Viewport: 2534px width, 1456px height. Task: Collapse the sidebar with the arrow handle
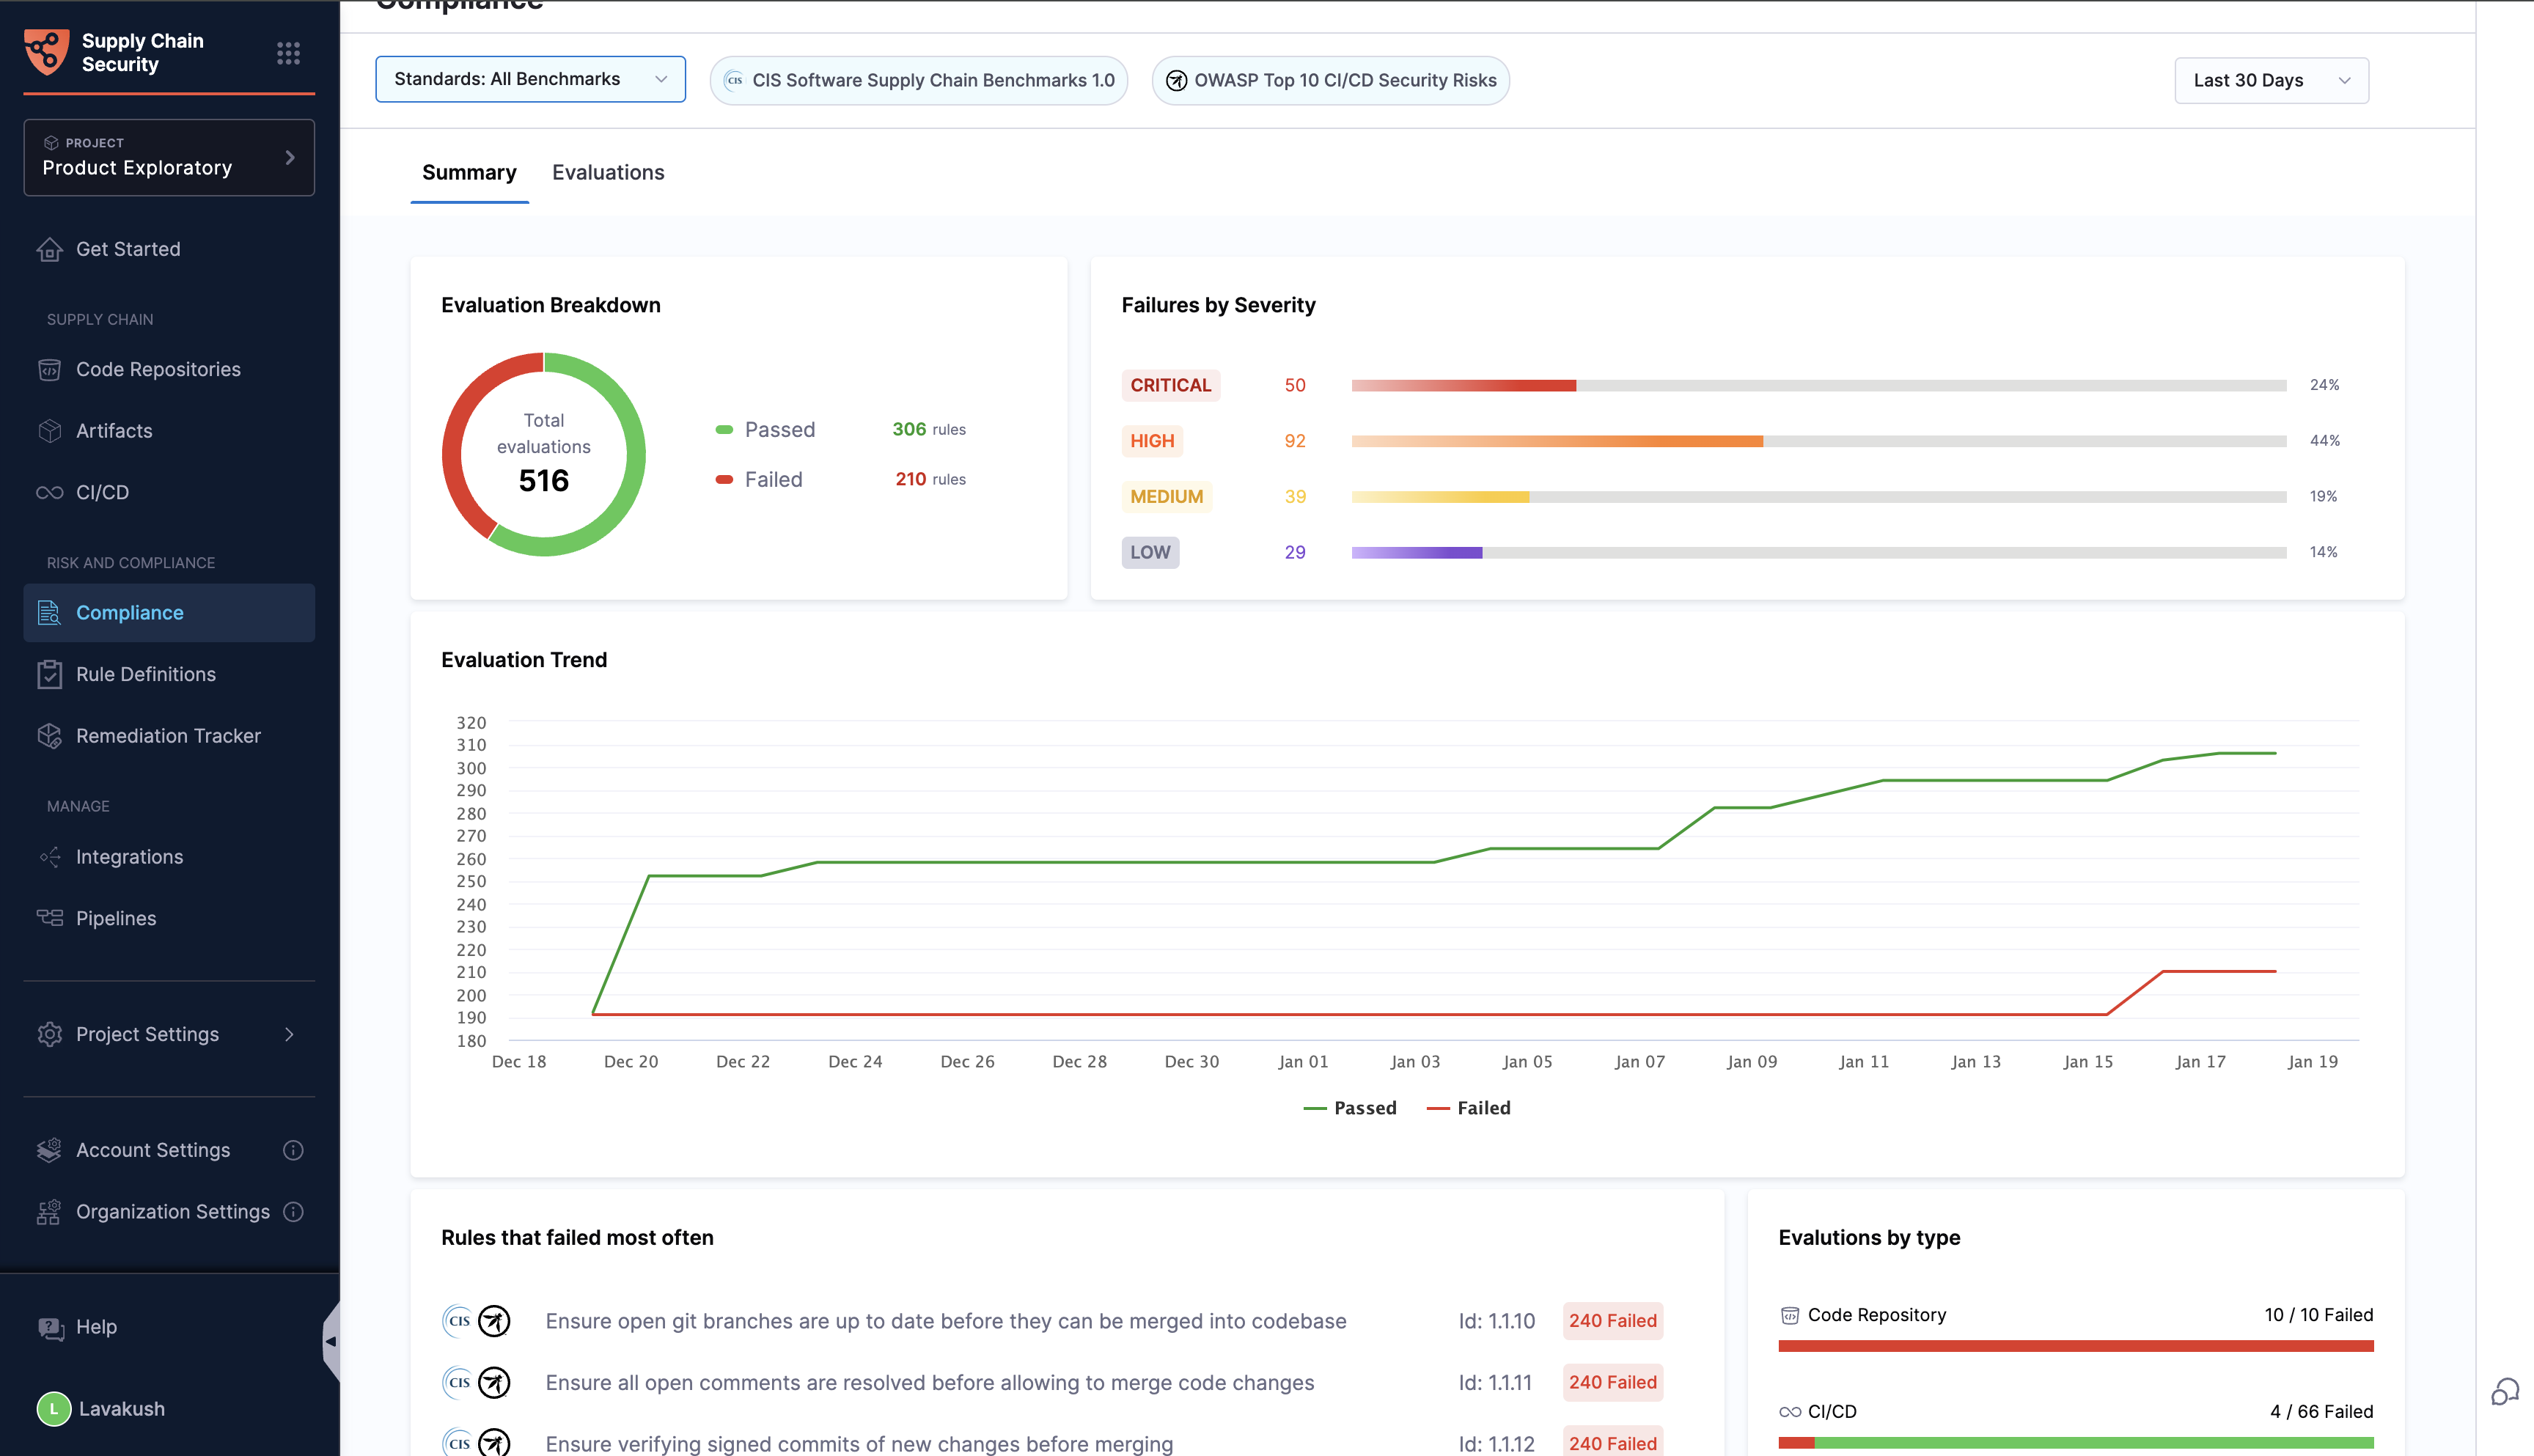(331, 1341)
